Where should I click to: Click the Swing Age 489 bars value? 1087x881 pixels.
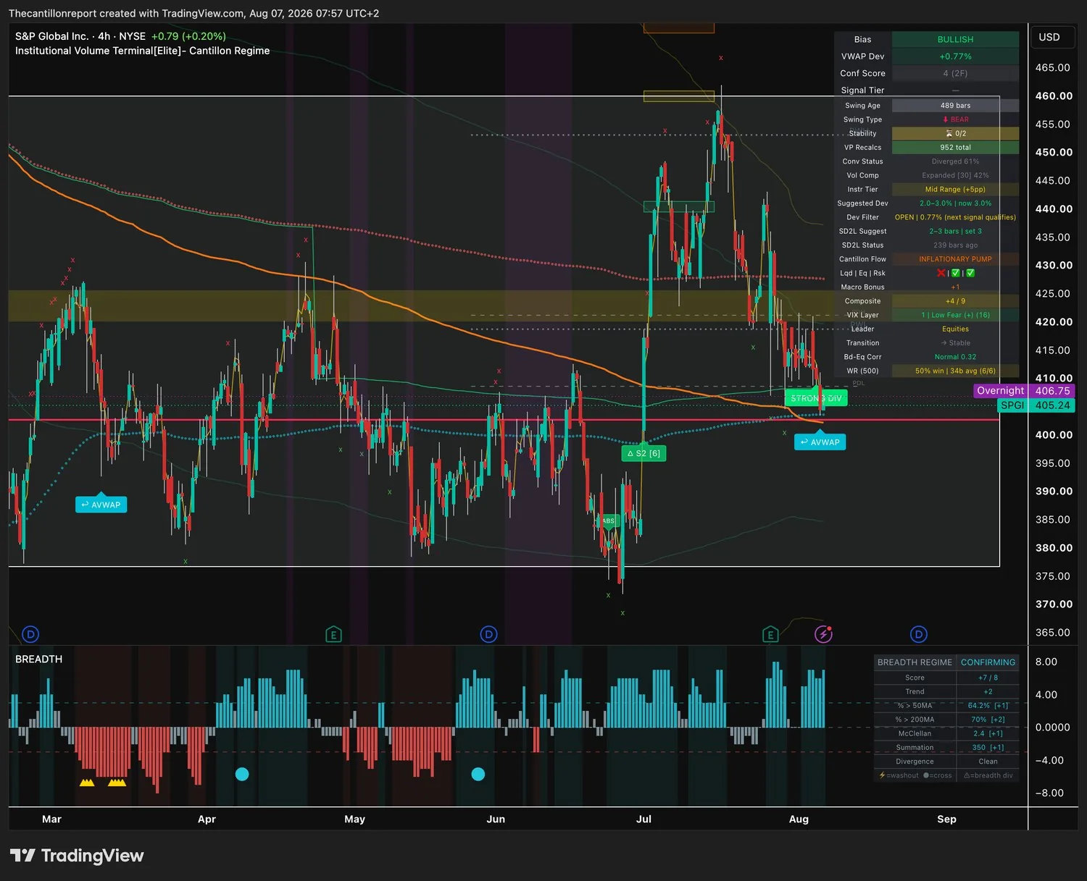coord(955,106)
